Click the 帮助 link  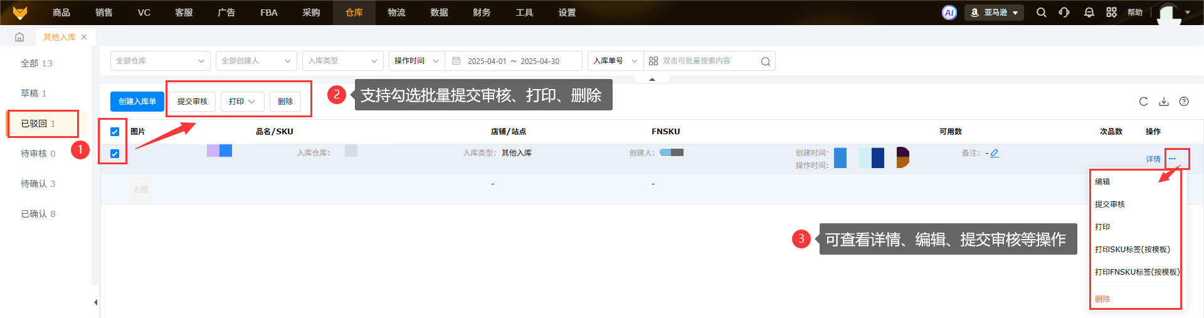point(1135,13)
